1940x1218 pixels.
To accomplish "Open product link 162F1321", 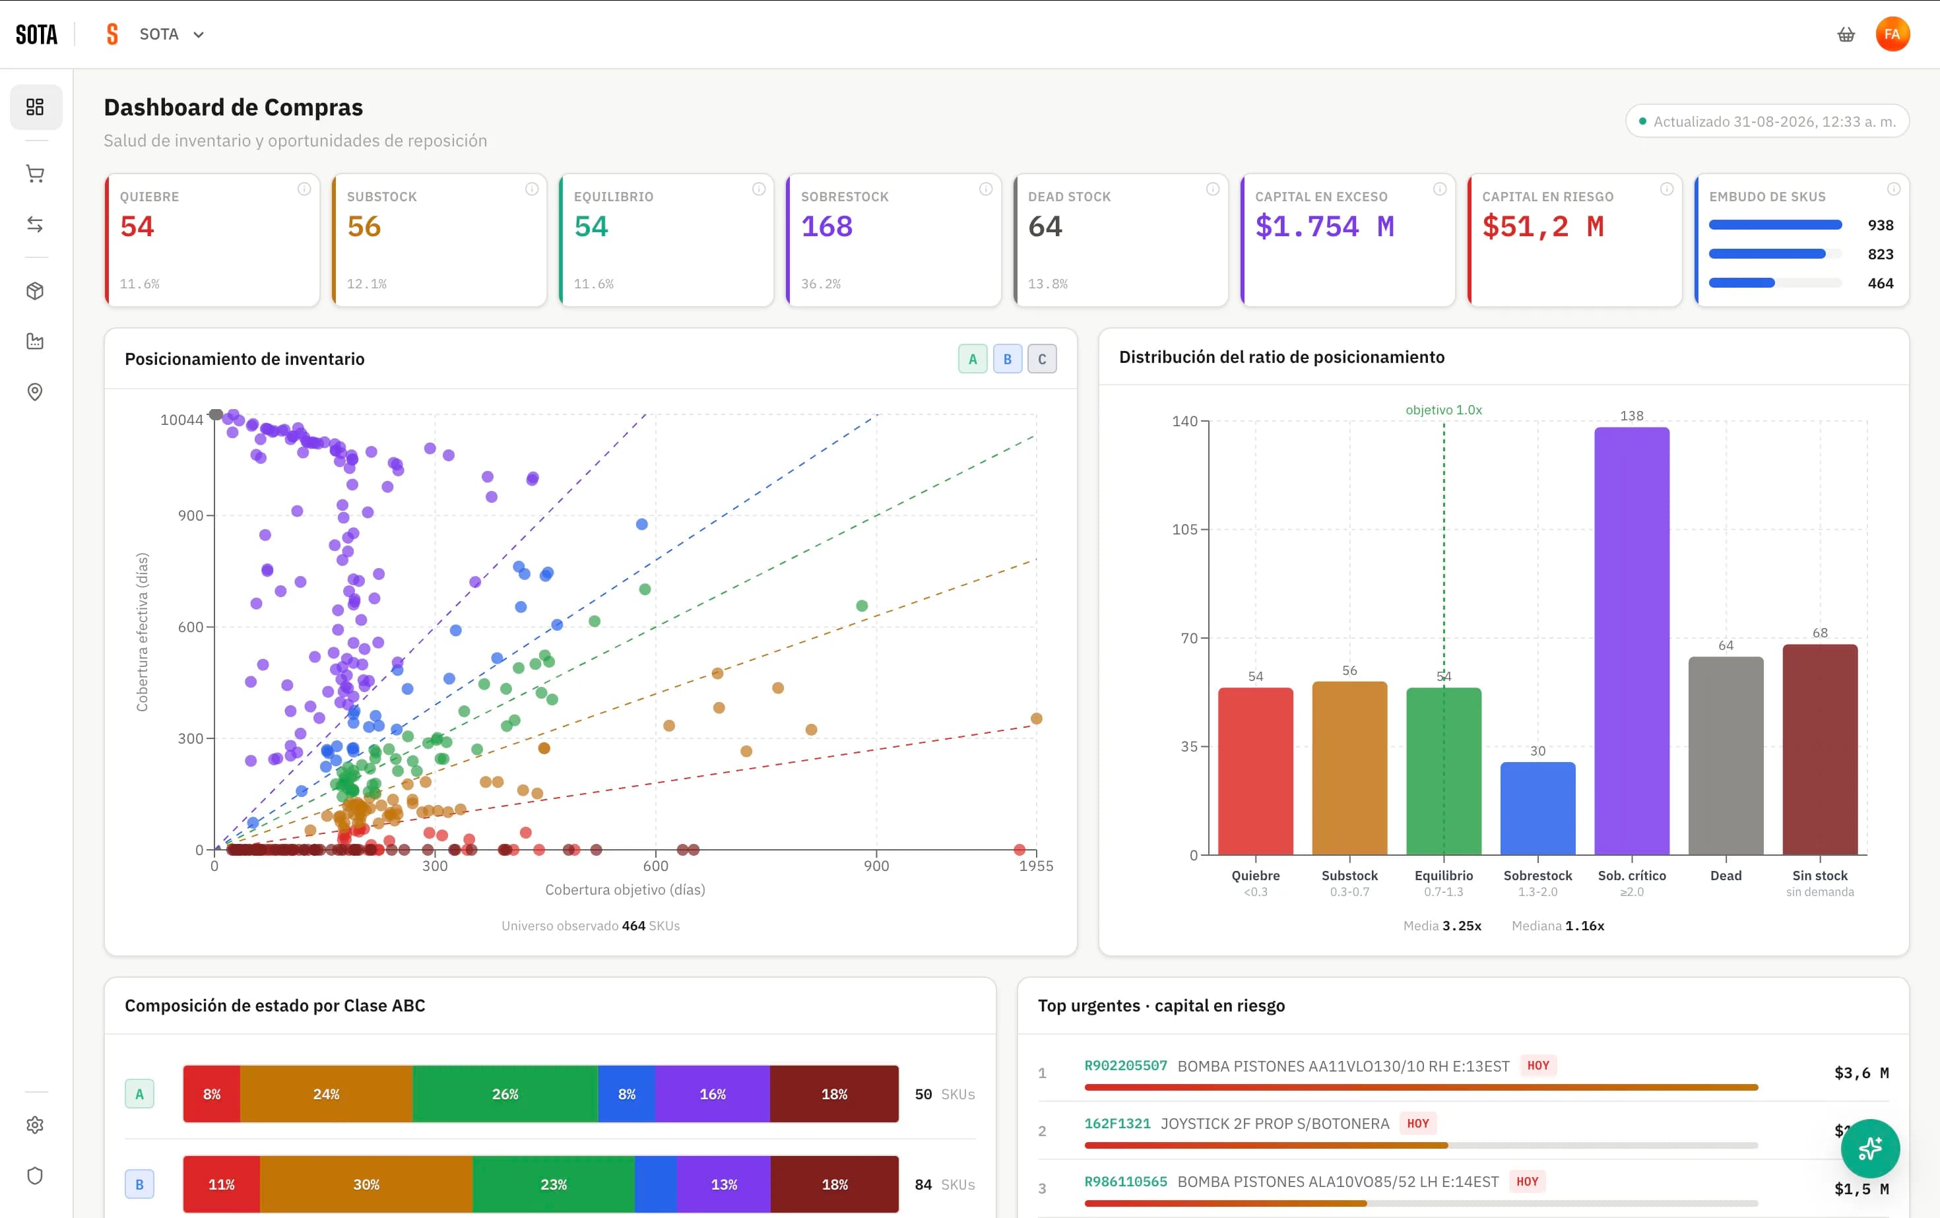I will [1116, 1124].
